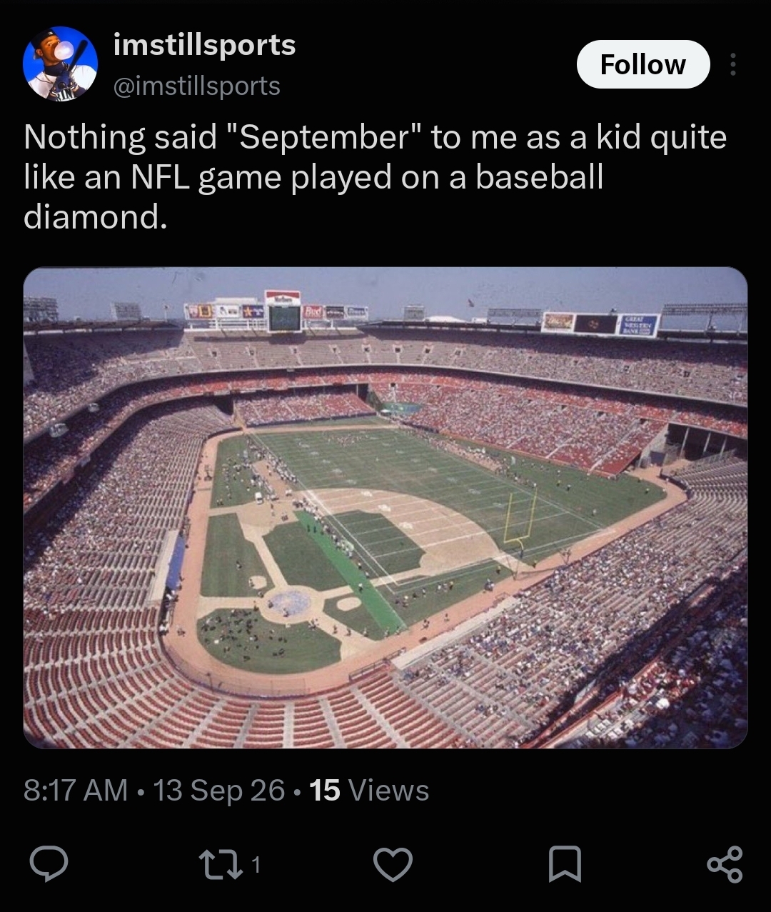Image resolution: width=771 pixels, height=912 pixels.
Task: Open the three-dot more options menu
Action: click(x=732, y=64)
